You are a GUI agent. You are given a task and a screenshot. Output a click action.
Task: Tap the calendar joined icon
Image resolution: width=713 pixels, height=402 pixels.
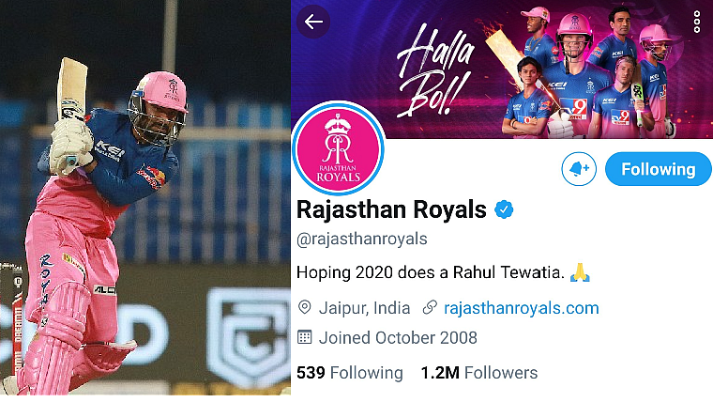(x=304, y=337)
